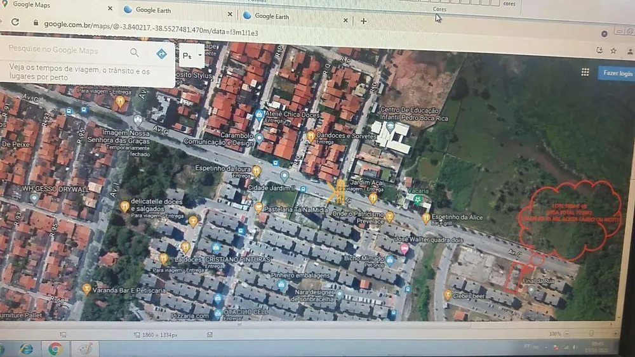Open the Google apps grid icon

[x=585, y=72]
